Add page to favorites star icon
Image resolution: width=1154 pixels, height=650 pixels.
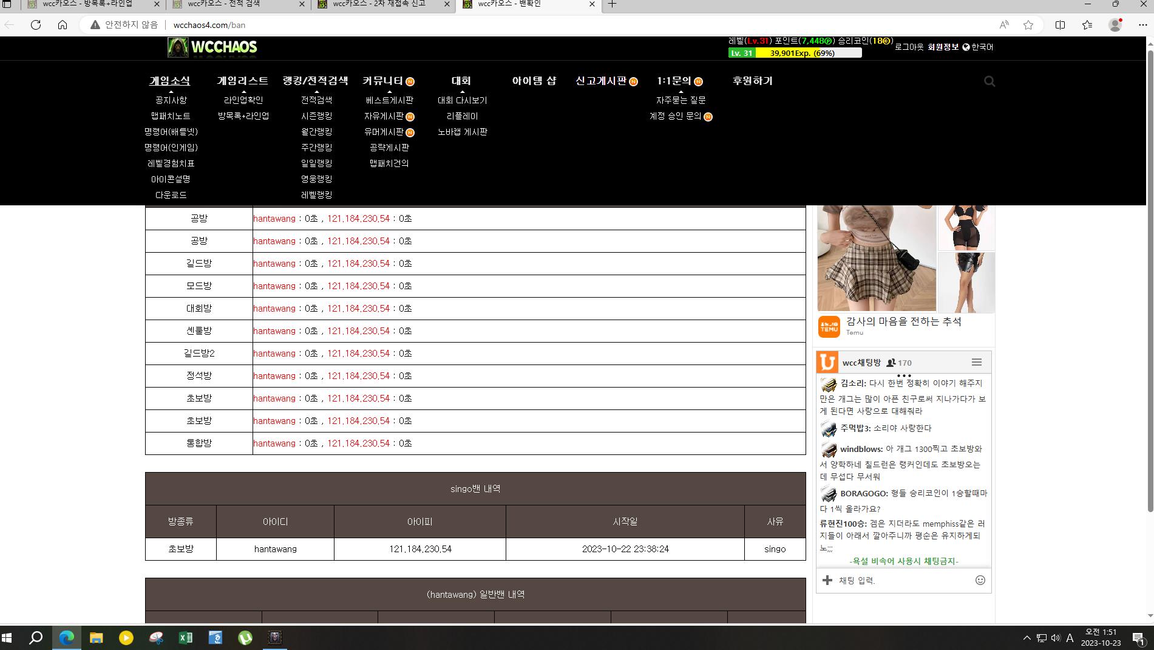(1028, 25)
